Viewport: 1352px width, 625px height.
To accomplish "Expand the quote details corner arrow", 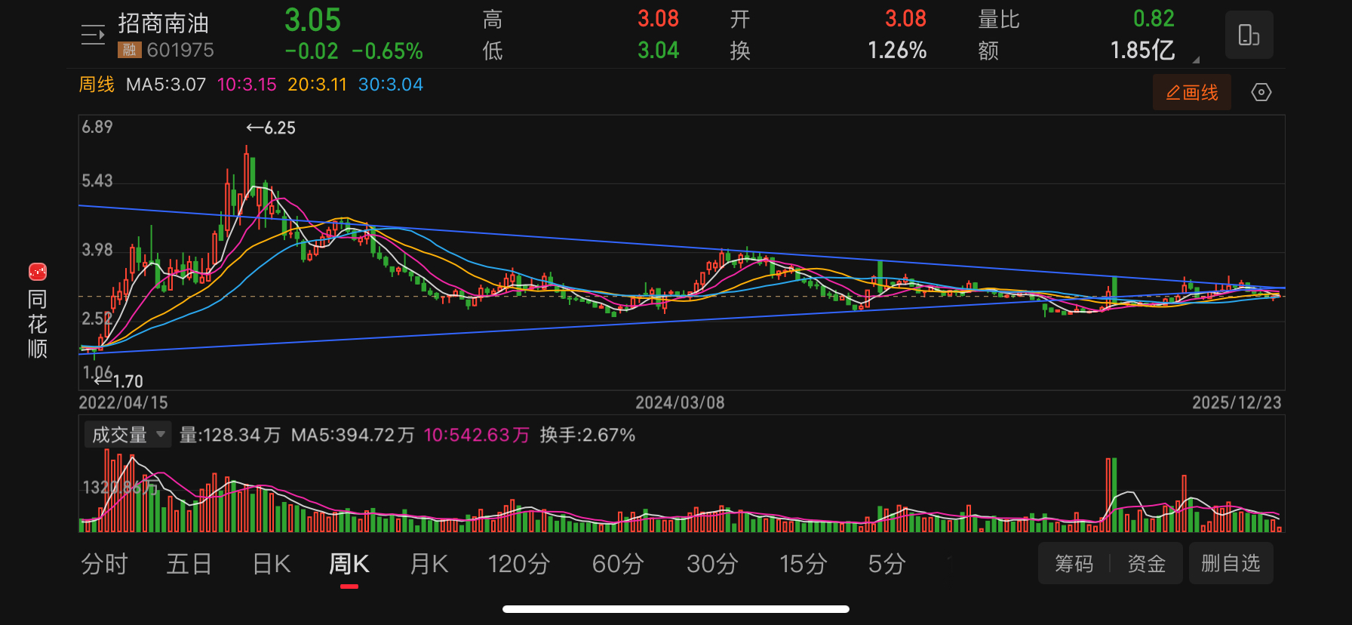I will point(1196,59).
